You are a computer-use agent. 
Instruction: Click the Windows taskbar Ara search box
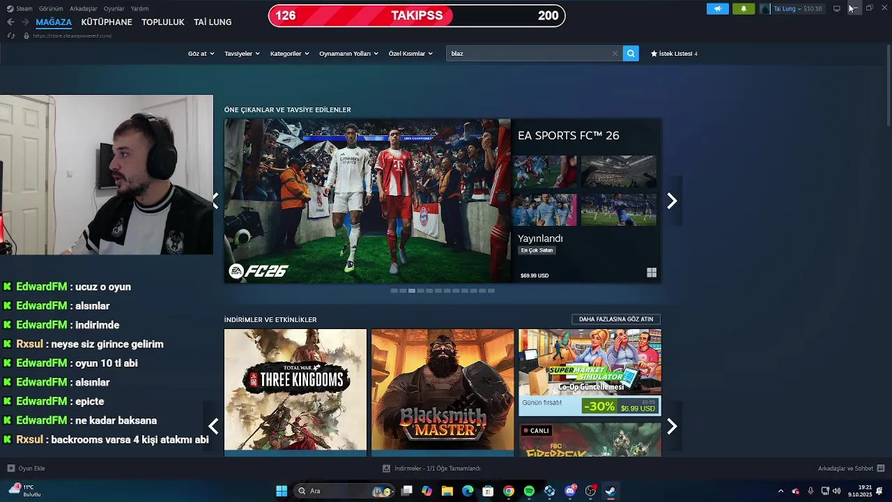[x=345, y=491]
